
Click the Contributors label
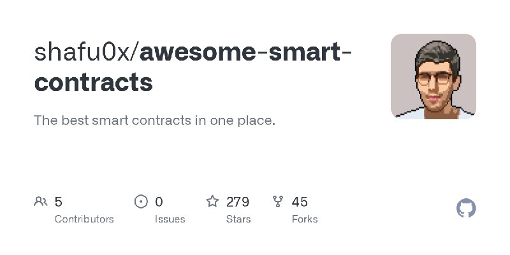point(84,219)
